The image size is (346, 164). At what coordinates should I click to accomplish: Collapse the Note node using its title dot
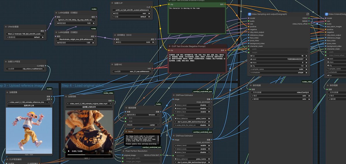coord(127,131)
